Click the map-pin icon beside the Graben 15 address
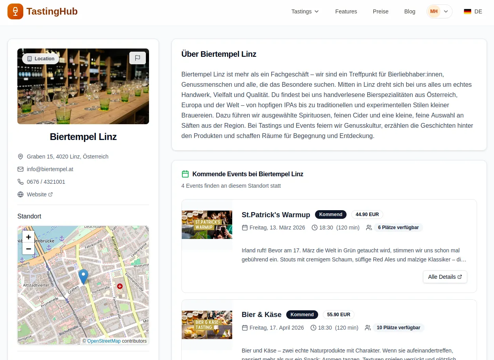Viewport: 494px width, 360px height. (21, 157)
